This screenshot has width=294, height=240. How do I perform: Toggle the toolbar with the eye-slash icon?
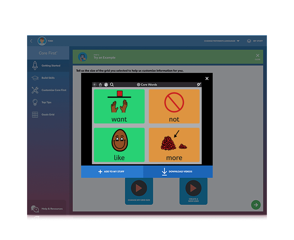click(198, 84)
